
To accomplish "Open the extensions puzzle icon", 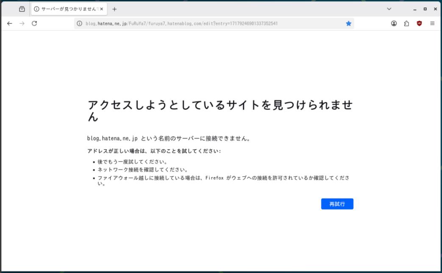I will [406, 23].
